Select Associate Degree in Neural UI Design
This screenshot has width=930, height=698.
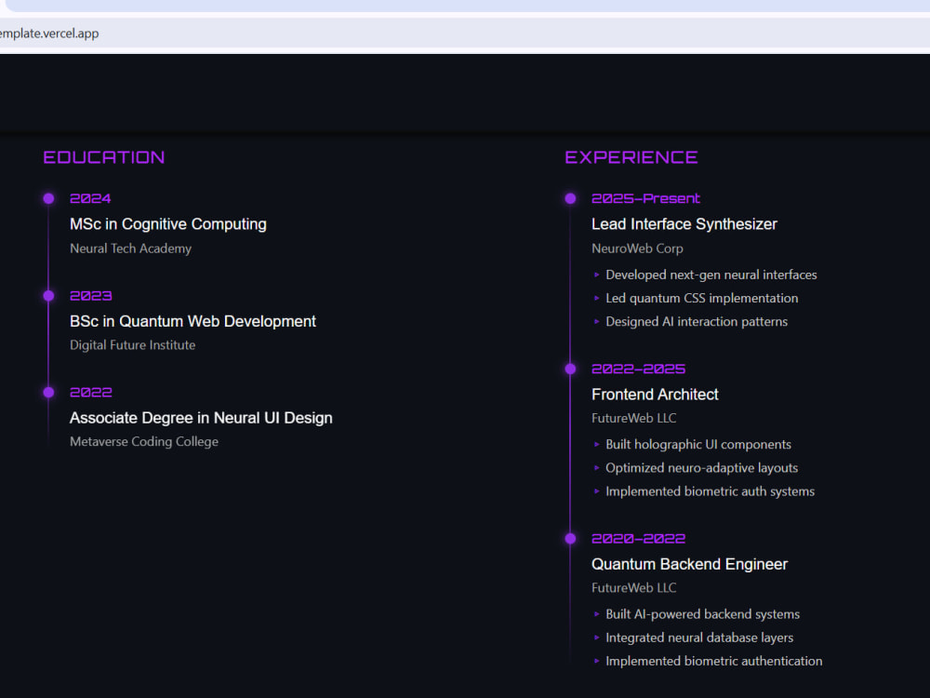pyautogui.click(x=201, y=418)
